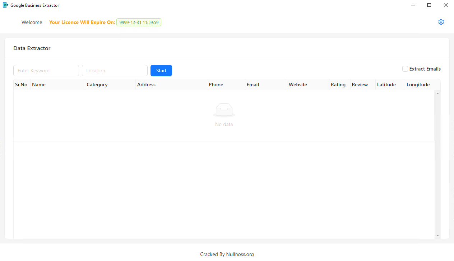Click the Your Licence Will Expire On text
This screenshot has height=261, width=454.
click(82, 22)
